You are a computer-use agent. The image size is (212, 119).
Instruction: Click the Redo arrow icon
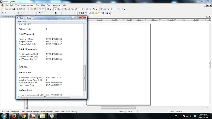pyautogui.click(x=43, y=9)
